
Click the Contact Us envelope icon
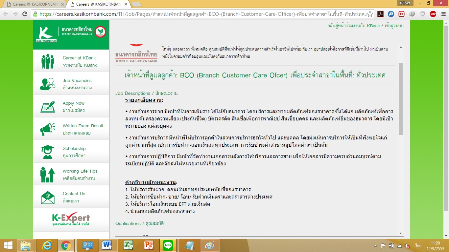coord(48,197)
